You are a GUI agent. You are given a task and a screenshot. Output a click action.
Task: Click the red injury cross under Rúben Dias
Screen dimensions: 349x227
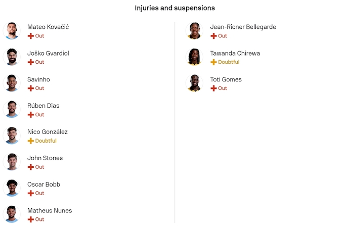point(30,115)
